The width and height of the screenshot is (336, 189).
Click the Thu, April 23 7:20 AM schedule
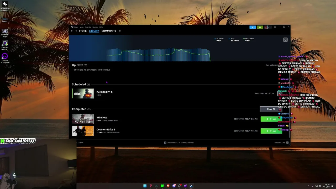[x=265, y=93]
